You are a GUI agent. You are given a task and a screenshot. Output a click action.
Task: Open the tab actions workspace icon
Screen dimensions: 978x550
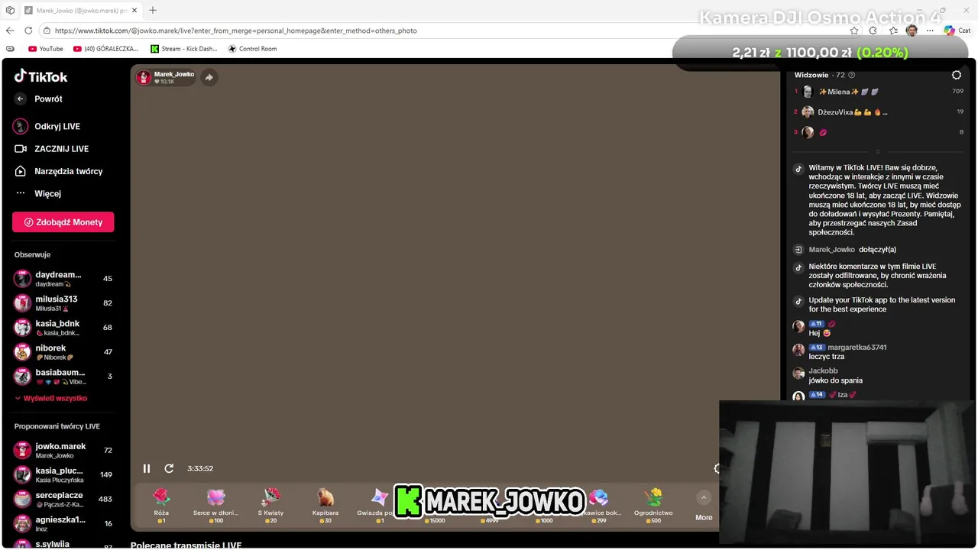point(10,10)
